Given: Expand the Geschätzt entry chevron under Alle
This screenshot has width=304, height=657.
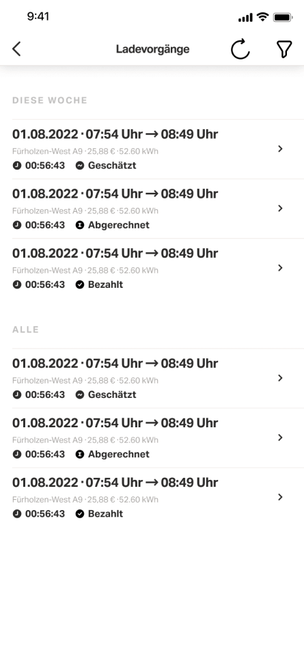Looking at the screenshot, I should [281, 378].
